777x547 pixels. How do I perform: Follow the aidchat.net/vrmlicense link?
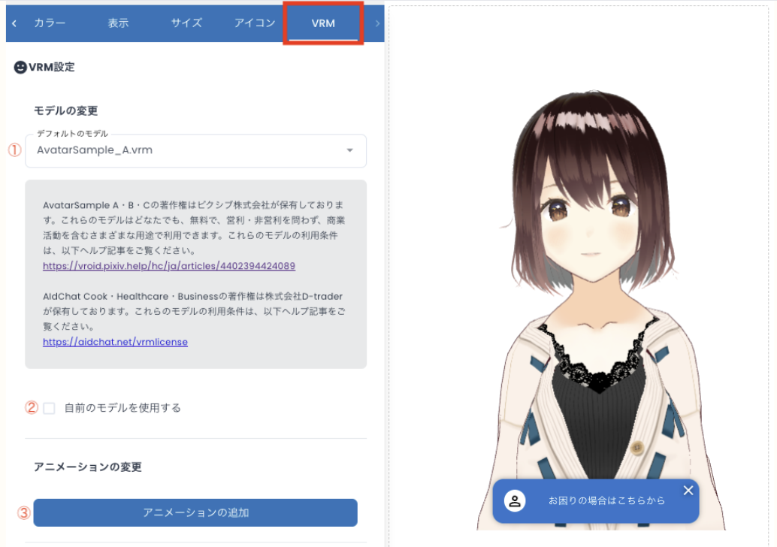point(115,341)
